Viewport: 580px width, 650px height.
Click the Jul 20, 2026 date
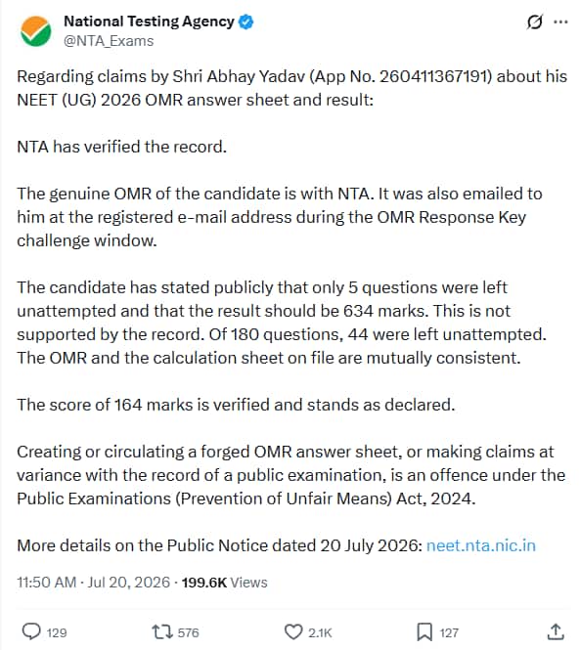pyautogui.click(x=128, y=582)
